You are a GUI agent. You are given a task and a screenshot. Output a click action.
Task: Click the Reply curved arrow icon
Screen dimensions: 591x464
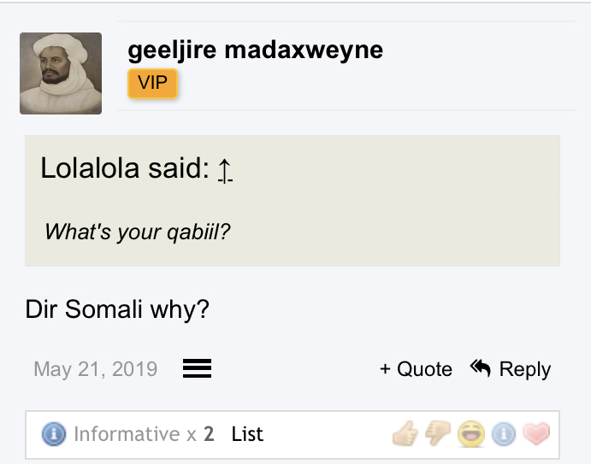pos(481,368)
